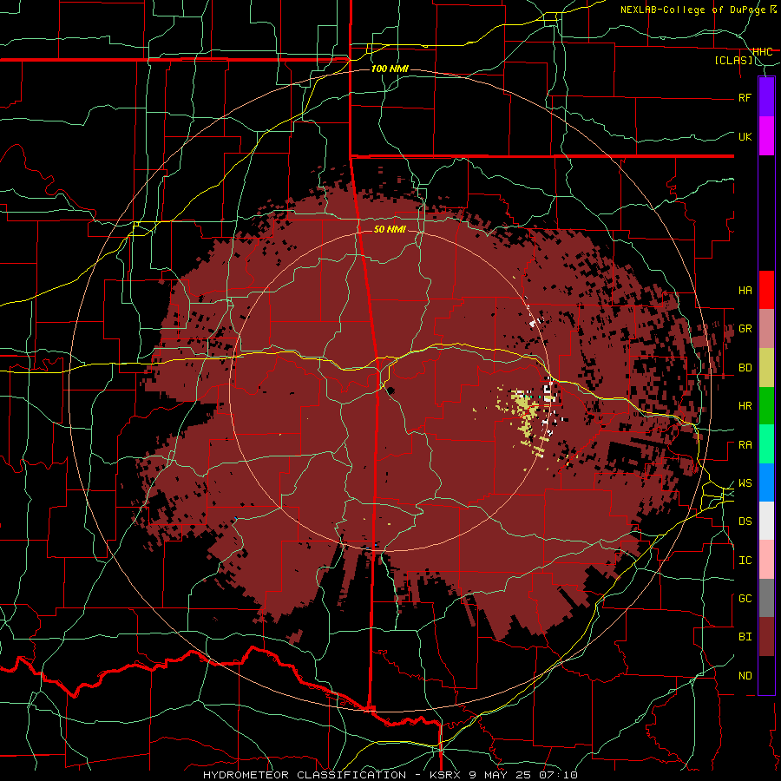Image resolution: width=781 pixels, height=781 pixels.
Task: Click the GC gray legend swatch
Action: pos(766,598)
